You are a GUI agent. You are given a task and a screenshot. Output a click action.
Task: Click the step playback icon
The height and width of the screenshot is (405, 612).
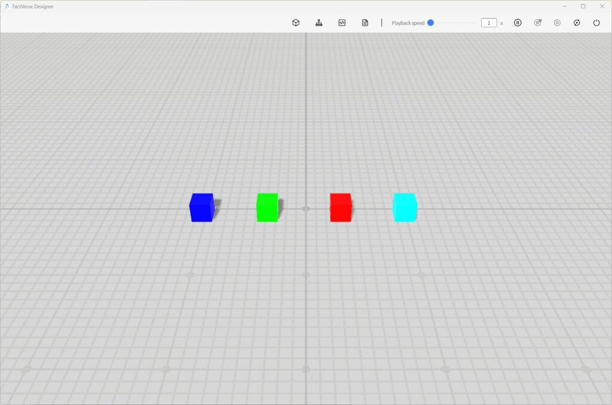pyautogui.click(x=537, y=22)
